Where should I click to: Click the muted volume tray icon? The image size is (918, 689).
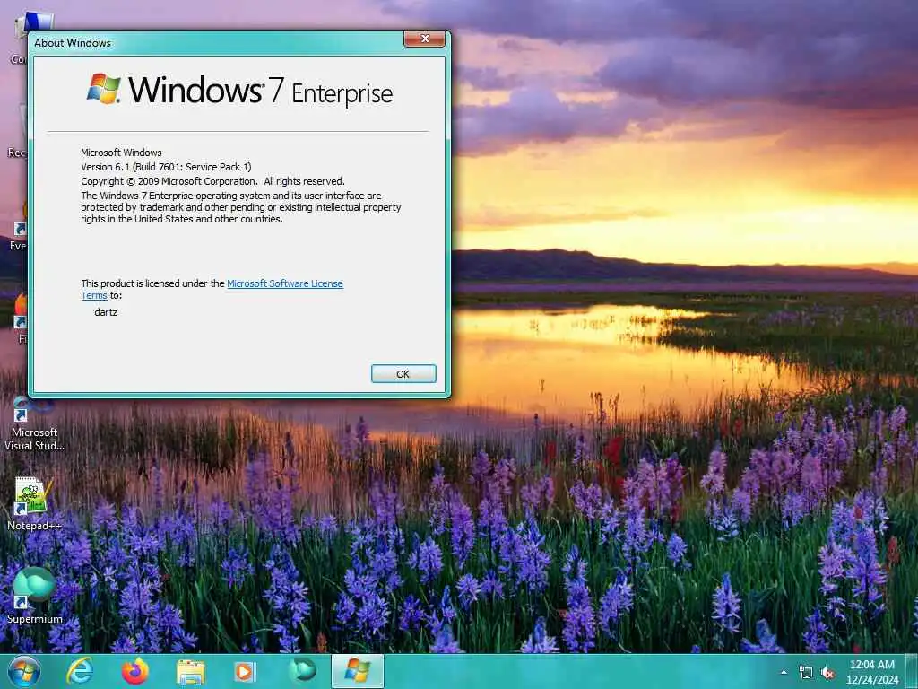[x=827, y=673]
